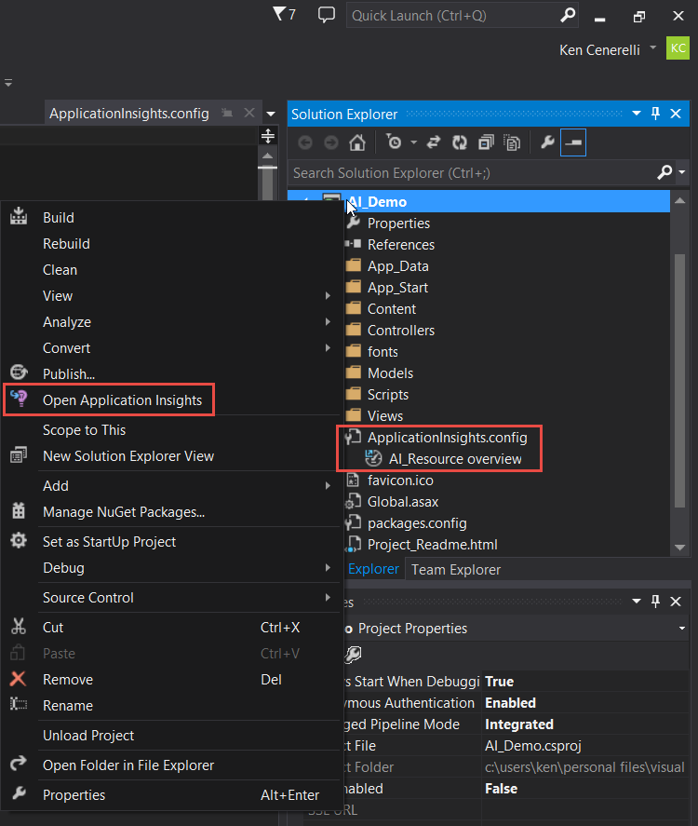Click the Forward arrow in Solution Explorer toolbar
Screen dimensions: 698x826
click(331, 142)
